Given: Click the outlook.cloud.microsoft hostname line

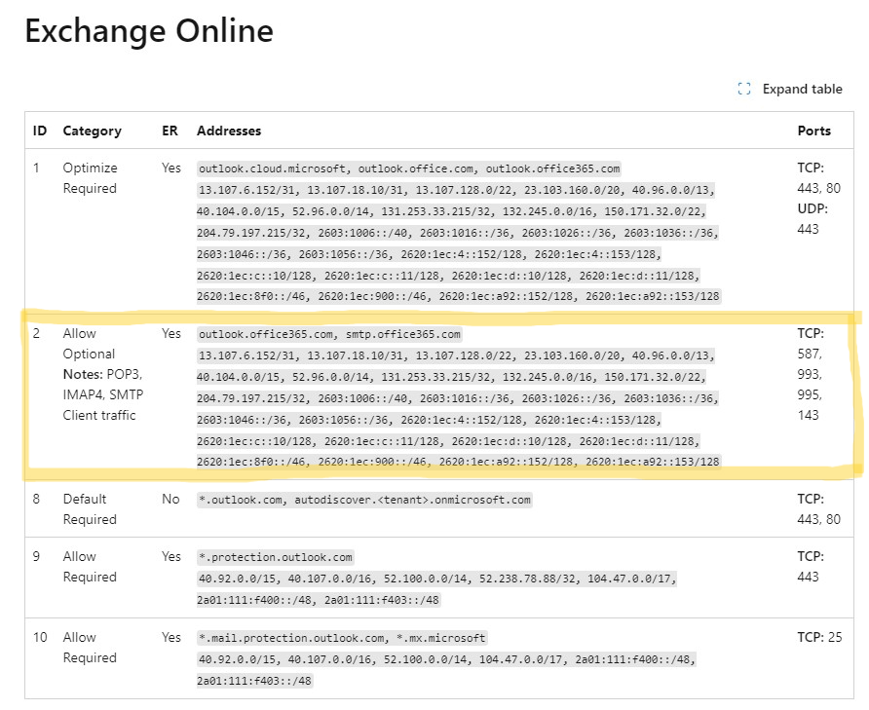Looking at the screenshot, I should (409, 168).
